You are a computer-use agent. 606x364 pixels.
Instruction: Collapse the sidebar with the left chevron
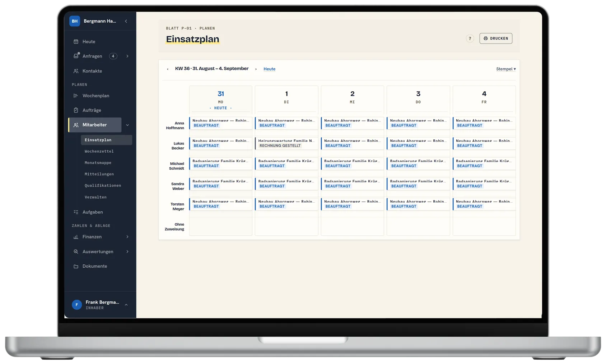pyautogui.click(x=126, y=21)
